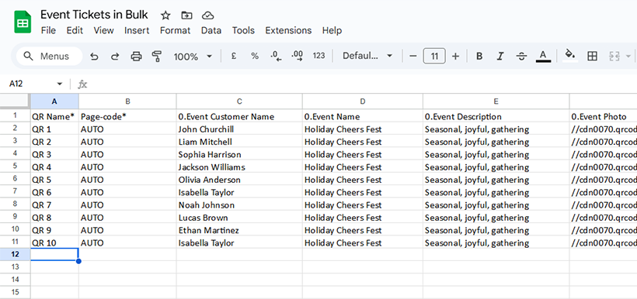Select the cell 'Ethan Martinez'
This screenshot has height=299, width=637.
[239, 230]
